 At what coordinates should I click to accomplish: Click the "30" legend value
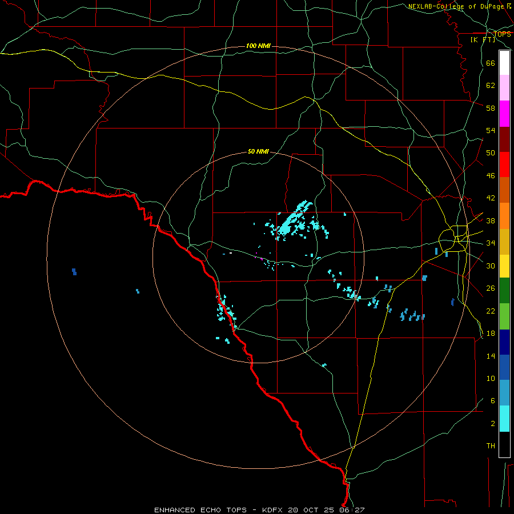491,266
